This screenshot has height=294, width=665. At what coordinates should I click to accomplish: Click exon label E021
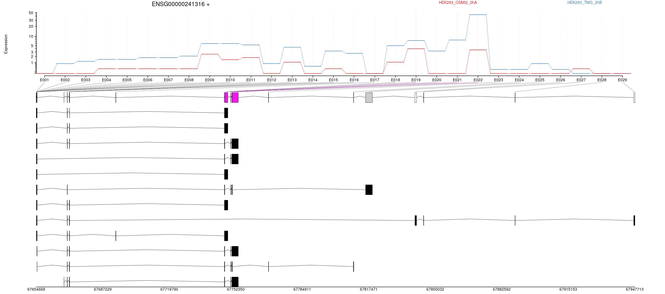click(457, 80)
